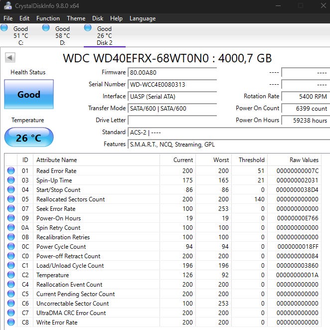Click the status orb for Read Error Rate
This screenshot has height=330, width=330.
click(11, 171)
